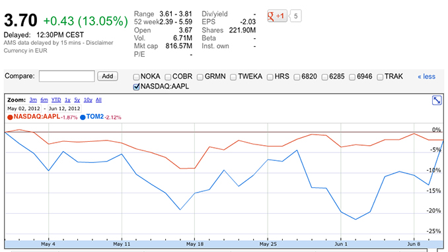Set chart zoom to YTD

point(56,100)
